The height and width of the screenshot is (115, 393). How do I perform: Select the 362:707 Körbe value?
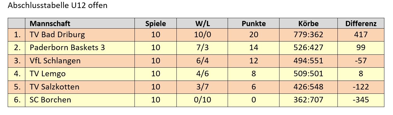click(308, 100)
